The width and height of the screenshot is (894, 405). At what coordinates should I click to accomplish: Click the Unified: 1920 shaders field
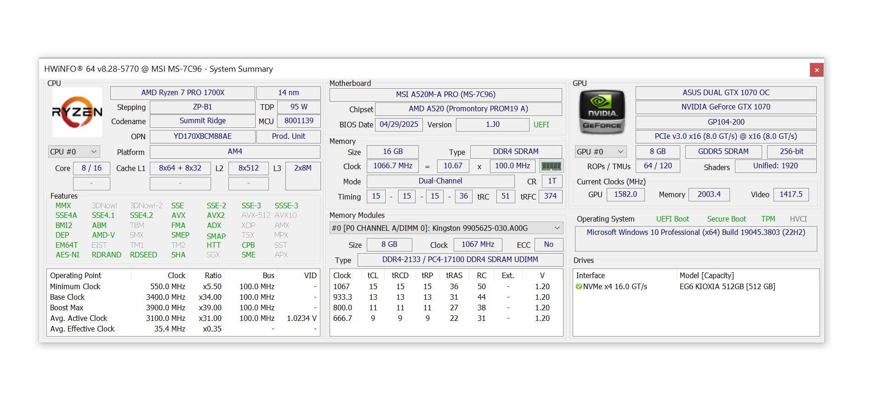point(775,166)
